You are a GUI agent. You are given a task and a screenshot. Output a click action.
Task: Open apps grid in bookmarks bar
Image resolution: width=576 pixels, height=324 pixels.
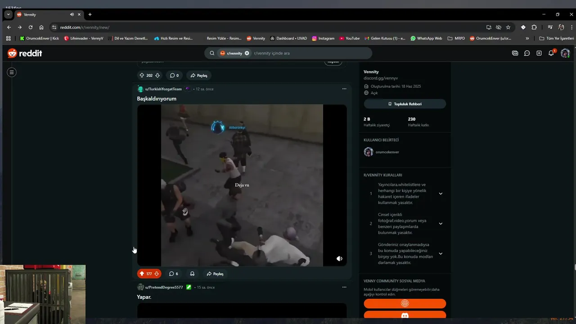pyautogui.click(x=9, y=38)
